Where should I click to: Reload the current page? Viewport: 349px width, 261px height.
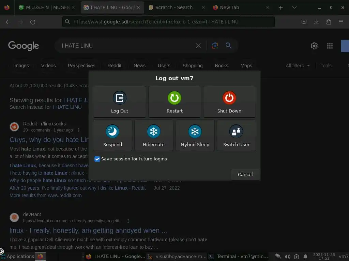pos(33,22)
